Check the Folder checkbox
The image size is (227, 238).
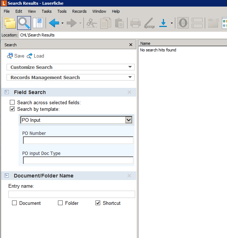click(60, 203)
